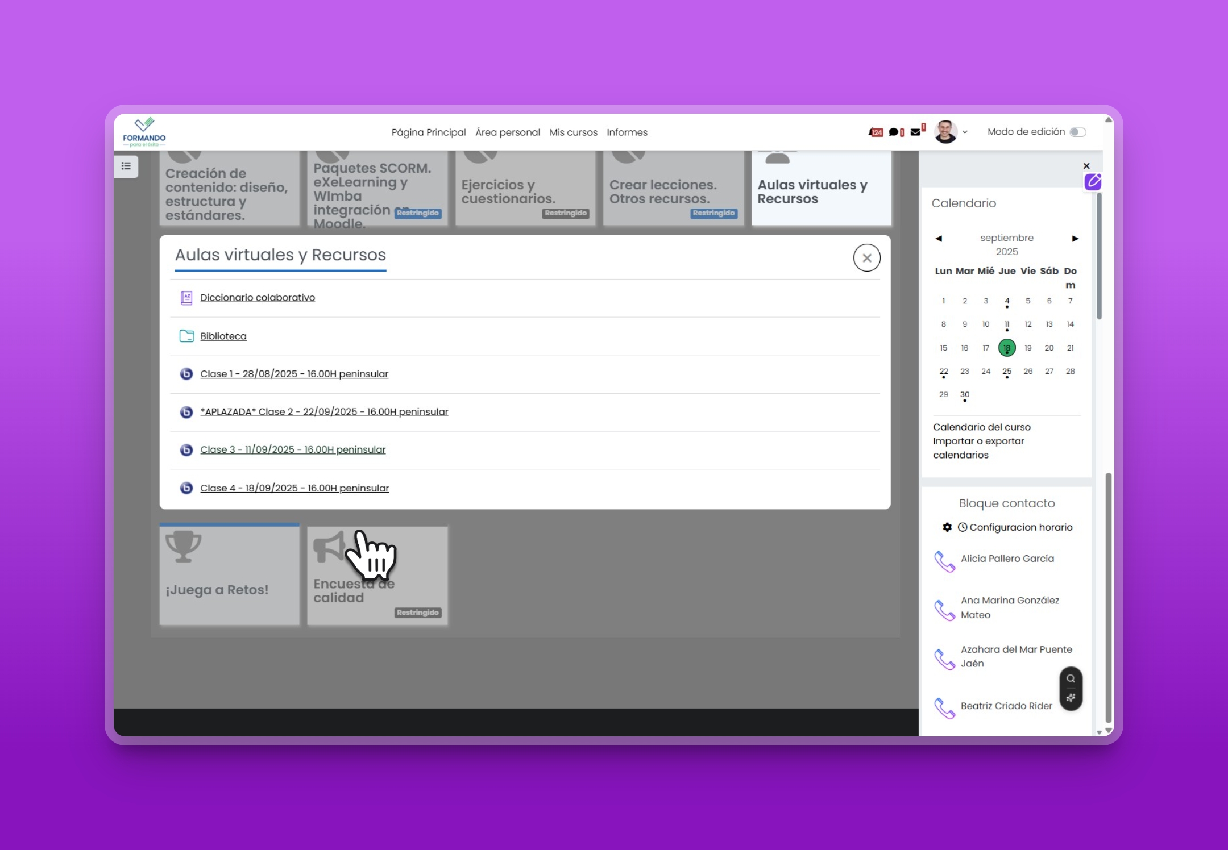Click phone icon beside Alicia Pallero García

coord(944,561)
